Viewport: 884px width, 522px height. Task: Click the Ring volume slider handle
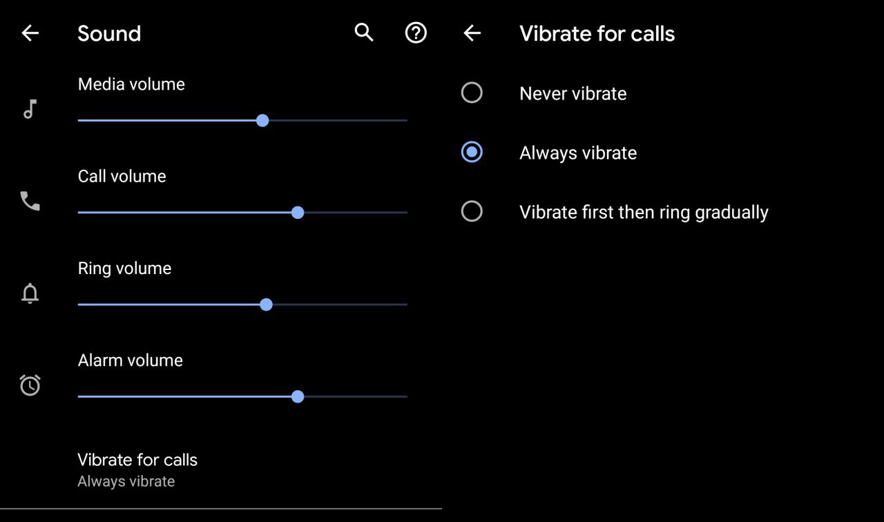click(267, 304)
